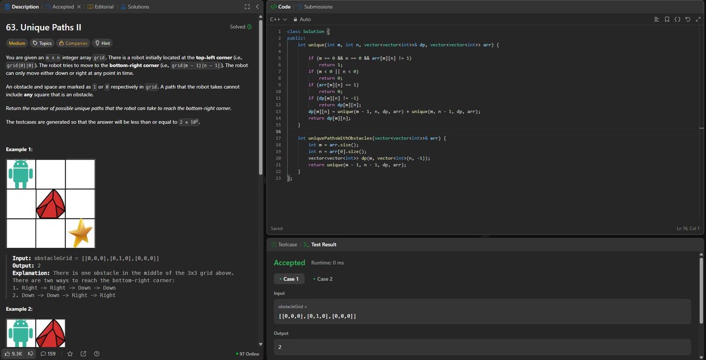Click the problem title 63. Unique Paths II
706x360 pixels.
tap(43, 26)
